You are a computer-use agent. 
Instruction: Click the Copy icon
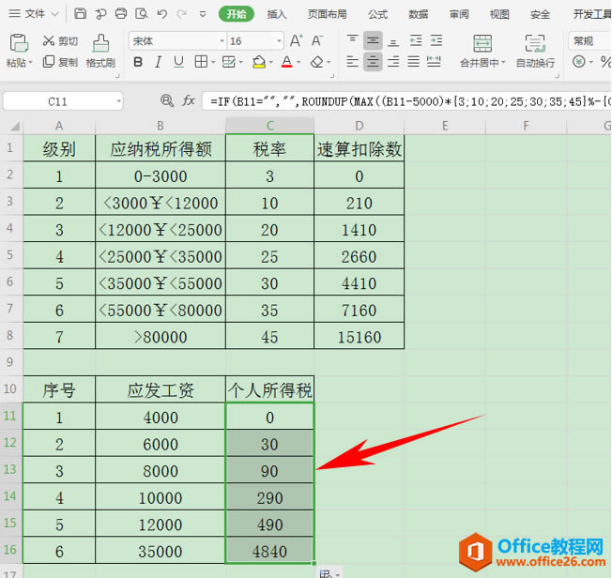point(49,62)
